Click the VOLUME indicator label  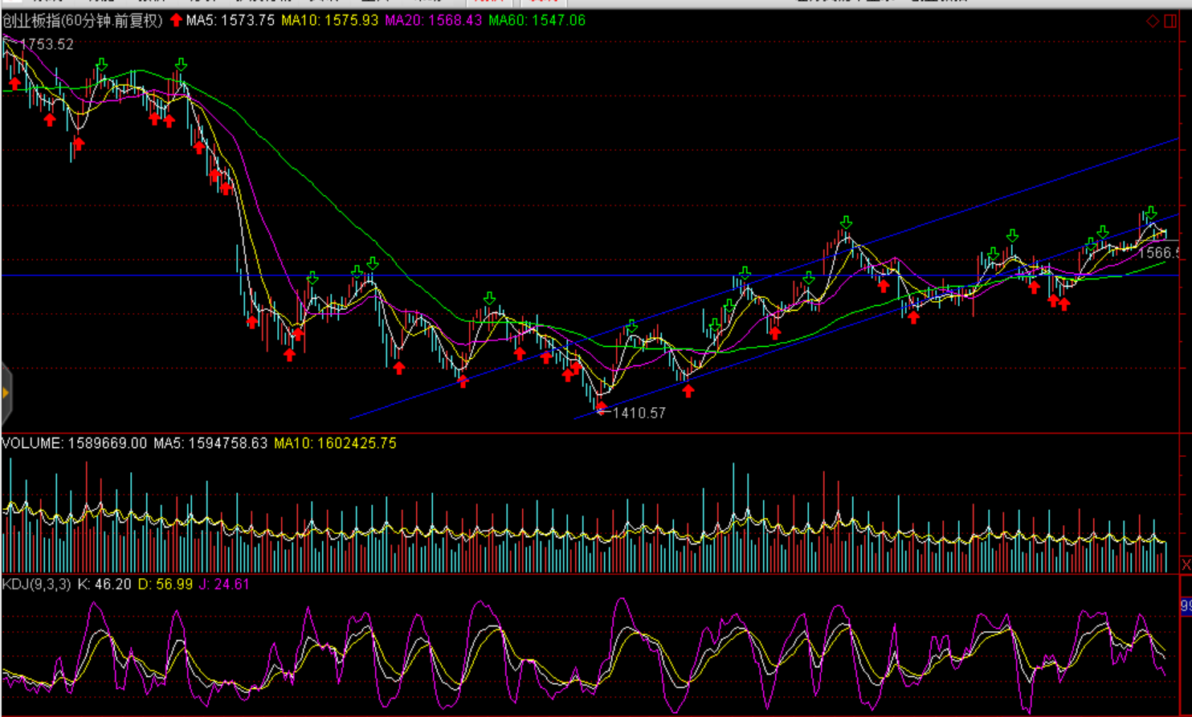click(74, 443)
